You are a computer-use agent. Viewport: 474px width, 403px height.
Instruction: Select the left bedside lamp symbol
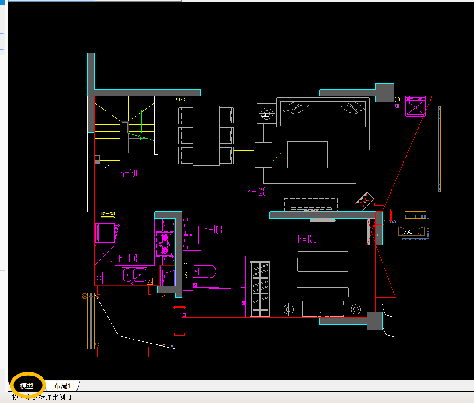[288, 309]
